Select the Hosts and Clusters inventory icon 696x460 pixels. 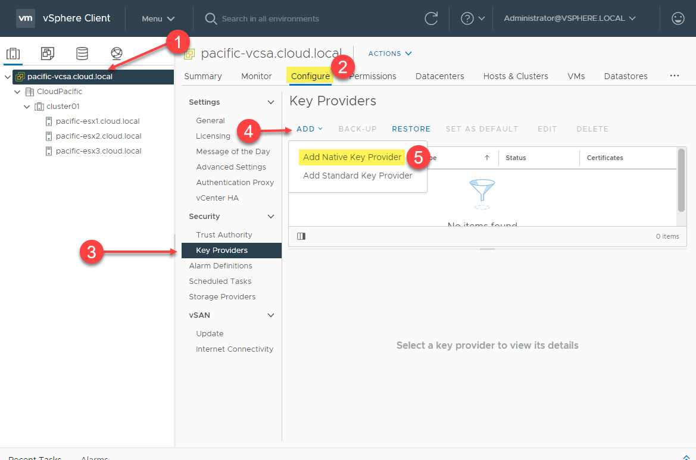[13, 53]
